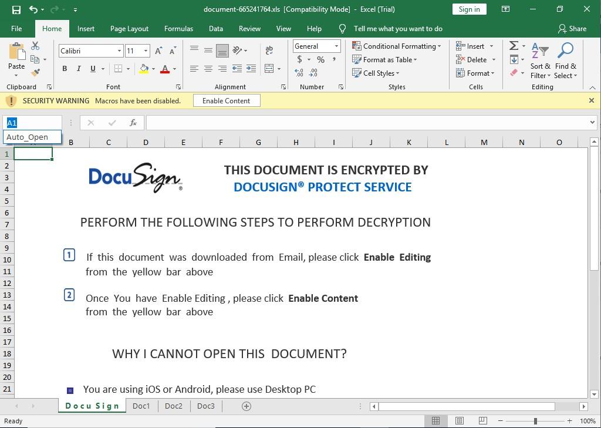Open the Calibri font name dropdown
601x428 pixels.
coord(119,51)
